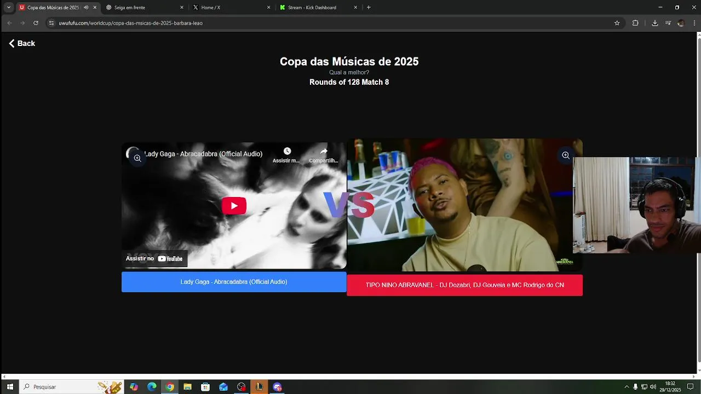Bookmark this page with the star icon

coord(617,23)
